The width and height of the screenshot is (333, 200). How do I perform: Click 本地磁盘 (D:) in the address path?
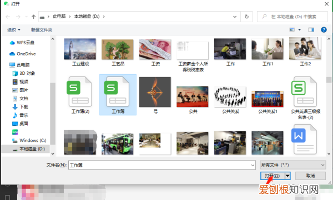(x=87, y=16)
